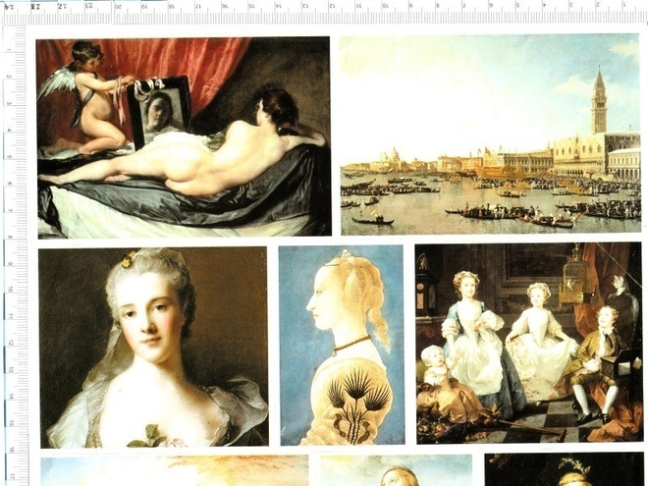648x486 pixels.
Task: Click the gondola in foreground water
Action: click(373, 221)
